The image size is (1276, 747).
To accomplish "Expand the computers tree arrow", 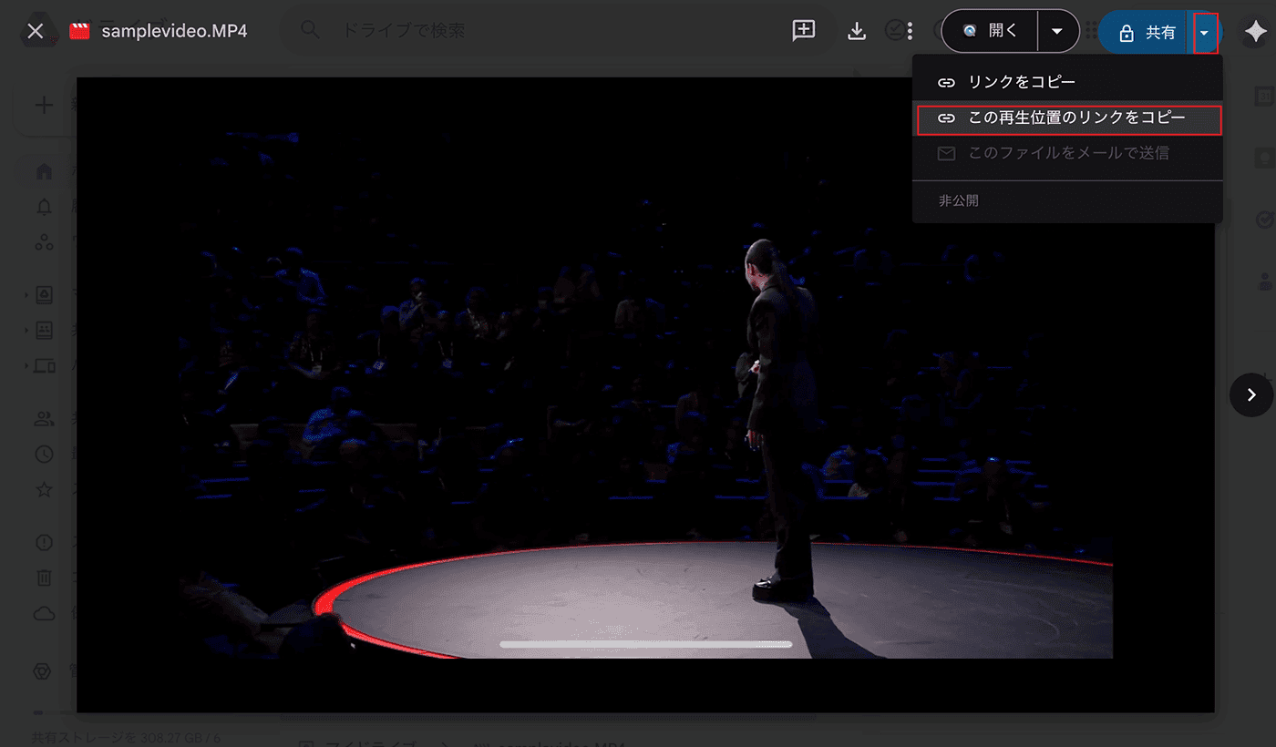I will pos(26,366).
